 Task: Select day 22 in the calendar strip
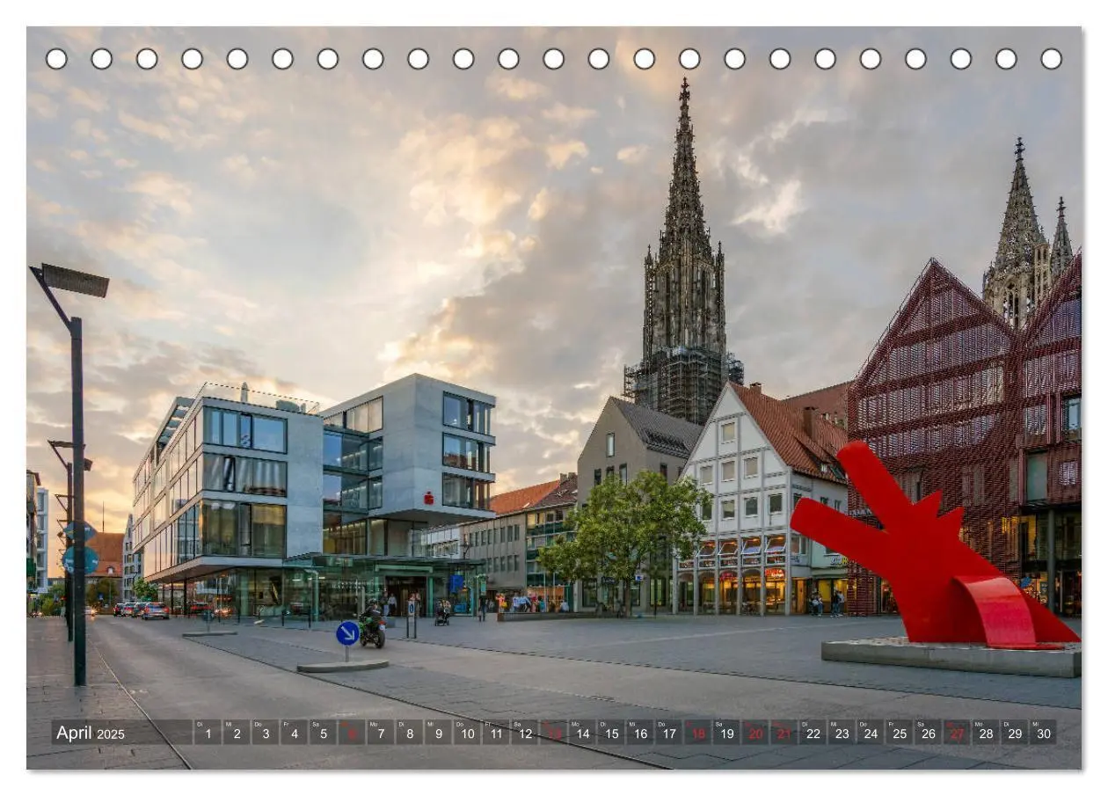[813, 733]
